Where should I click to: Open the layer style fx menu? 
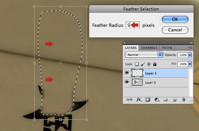[x=139, y=100]
